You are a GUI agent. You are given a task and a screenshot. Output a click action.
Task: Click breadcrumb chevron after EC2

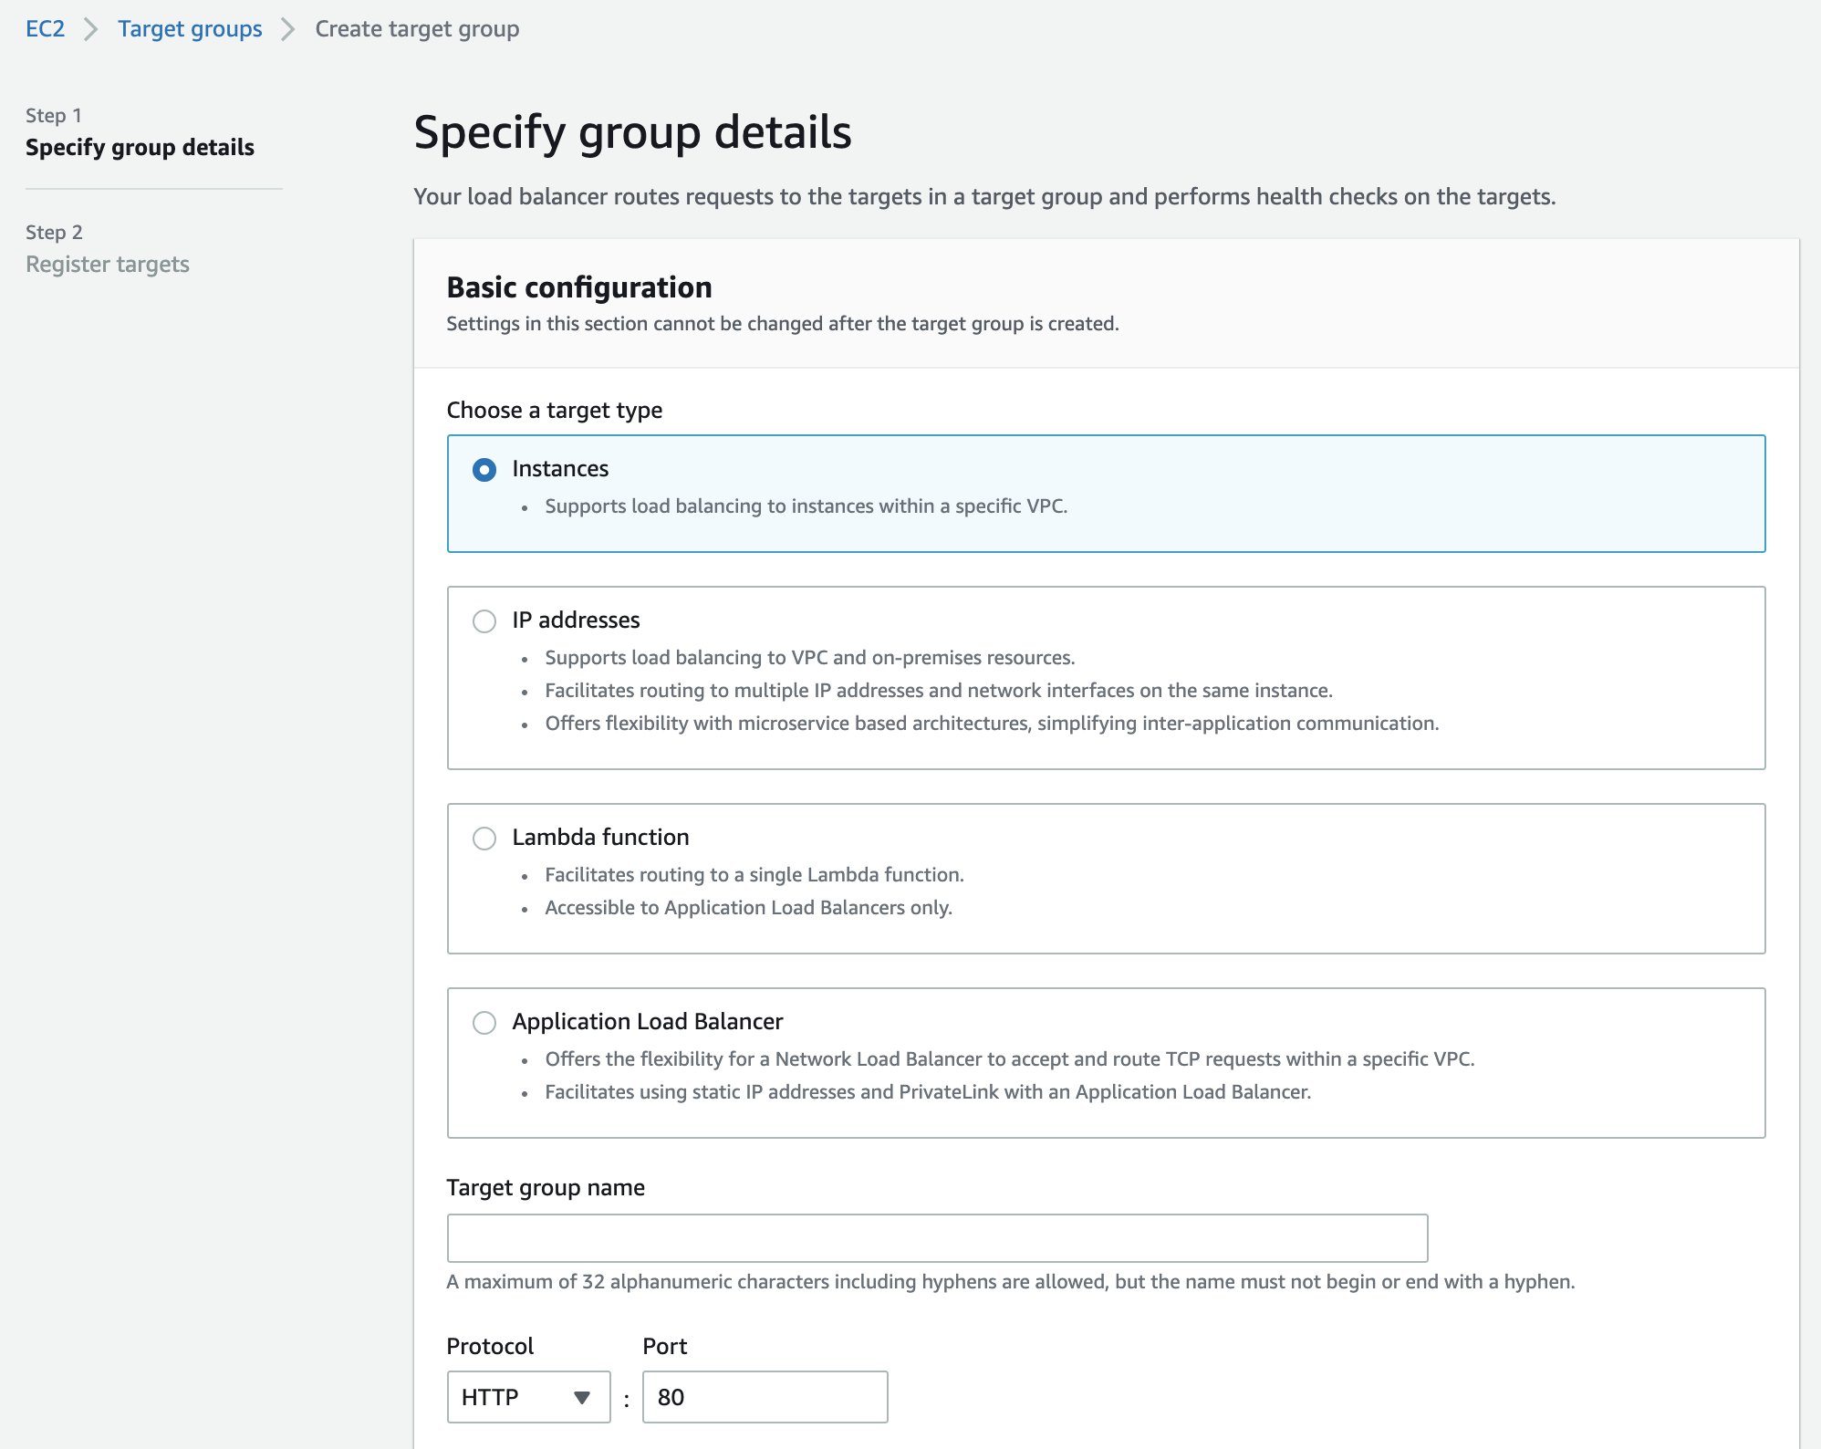91,29
